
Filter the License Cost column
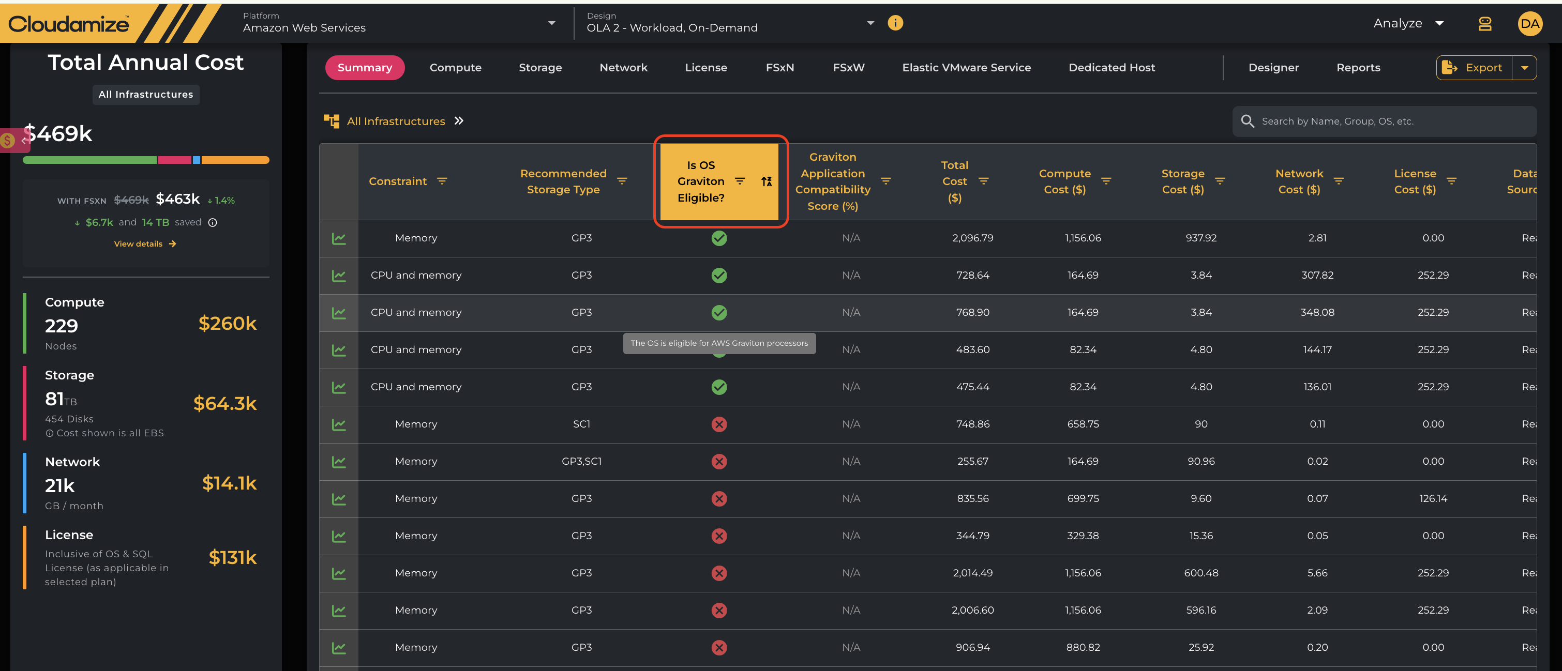[1452, 181]
